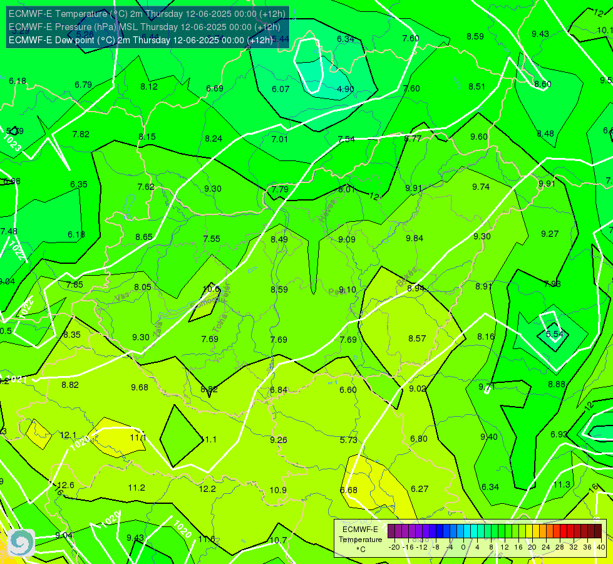Select the ECMWF-E Temperature 2m layer label

[x=147, y=14]
